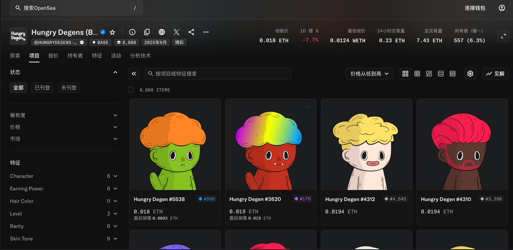Switch to the 报价 tab
513x250 pixels.
(x=53, y=56)
